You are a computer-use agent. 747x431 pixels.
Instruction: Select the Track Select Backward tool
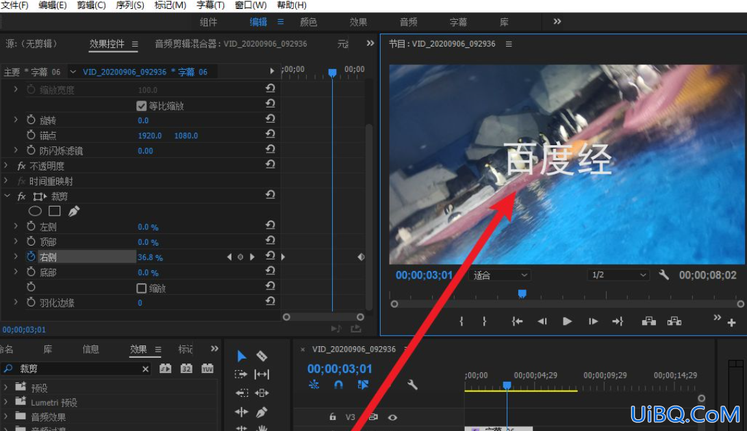coord(242,393)
